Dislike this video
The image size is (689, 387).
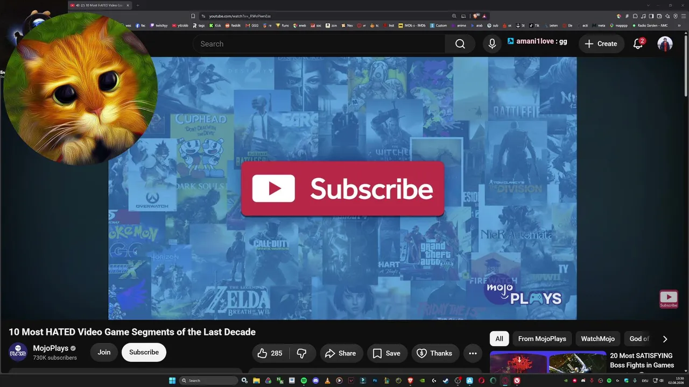[x=301, y=353]
